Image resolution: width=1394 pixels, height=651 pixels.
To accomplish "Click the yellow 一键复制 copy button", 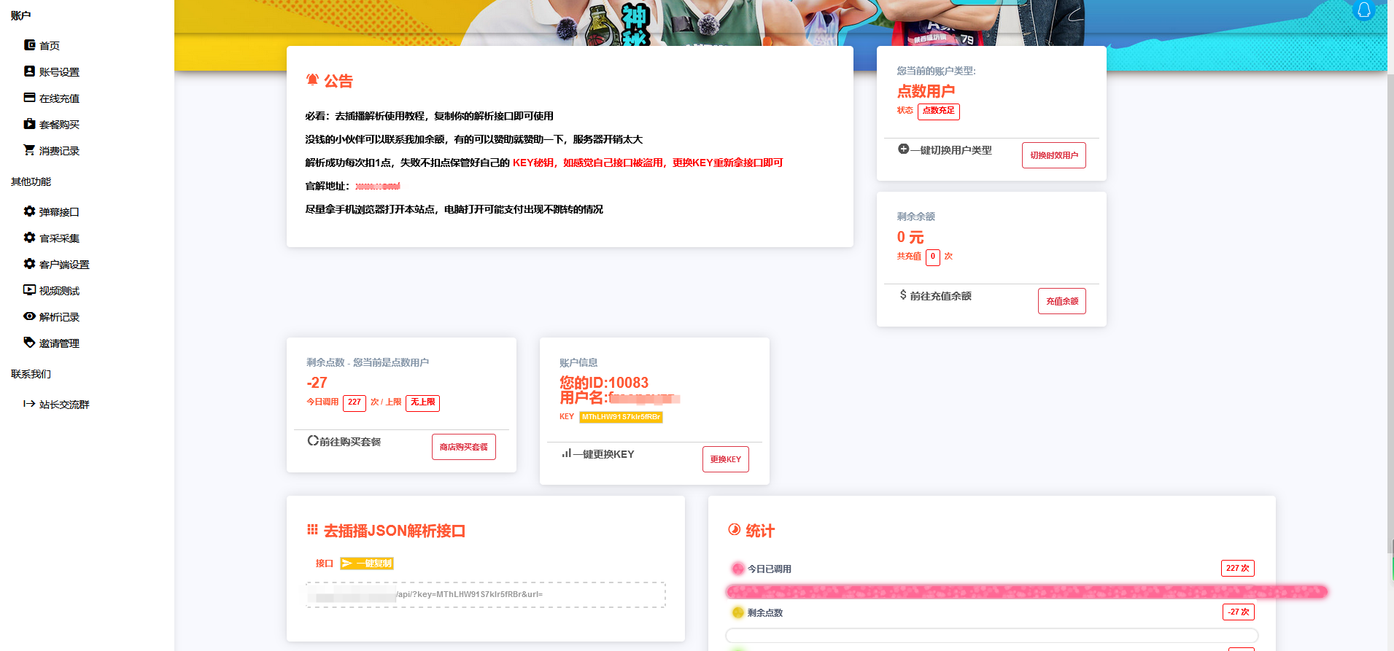I will 367,564.
